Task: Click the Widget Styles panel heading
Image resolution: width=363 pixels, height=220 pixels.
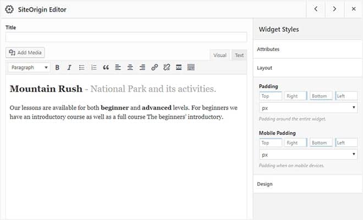Action: tap(279, 29)
